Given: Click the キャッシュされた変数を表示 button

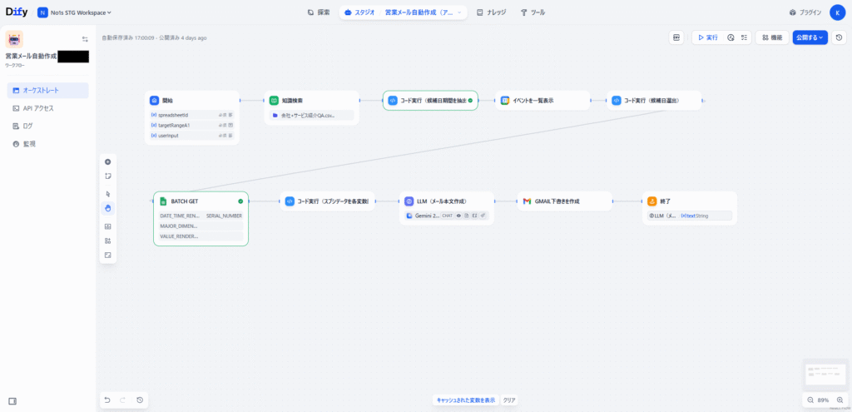Looking at the screenshot, I should tap(466, 400).
